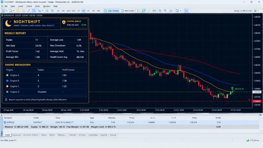Toggle Algo Trading on or off
This screenshot has width=263, height=148.
(112, 11)
